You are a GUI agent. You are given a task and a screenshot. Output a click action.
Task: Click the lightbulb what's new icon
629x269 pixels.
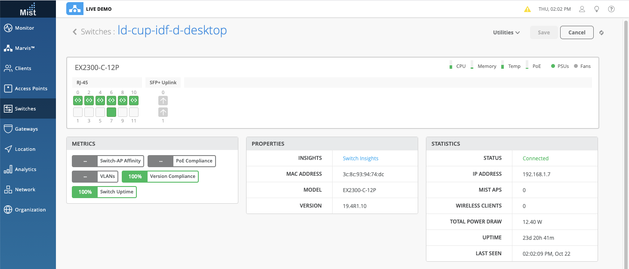pyautogui.click(x=597, y=9)
